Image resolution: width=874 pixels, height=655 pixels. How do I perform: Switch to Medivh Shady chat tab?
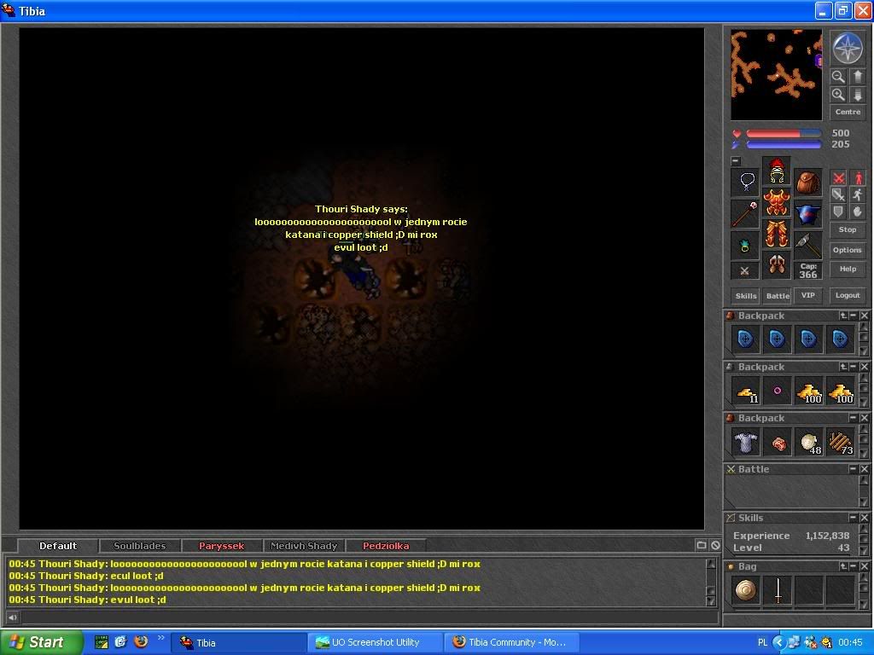[x=304, y=546]
